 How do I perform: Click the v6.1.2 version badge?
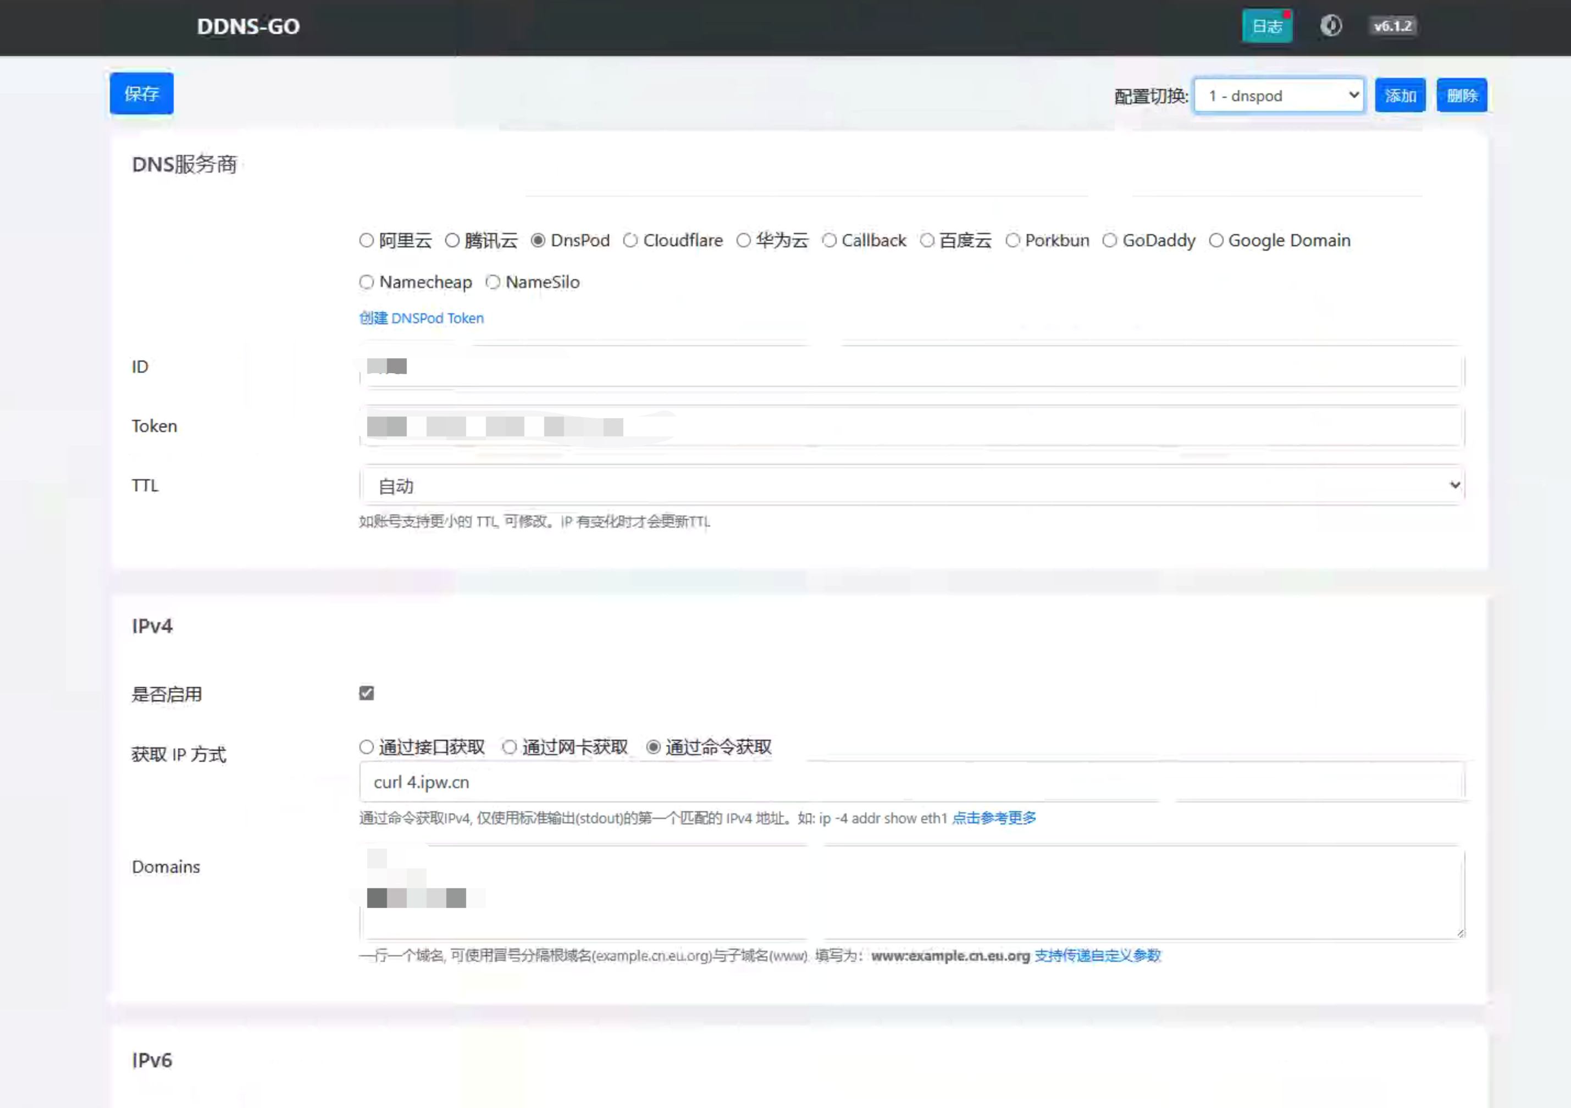point(1392,26)
